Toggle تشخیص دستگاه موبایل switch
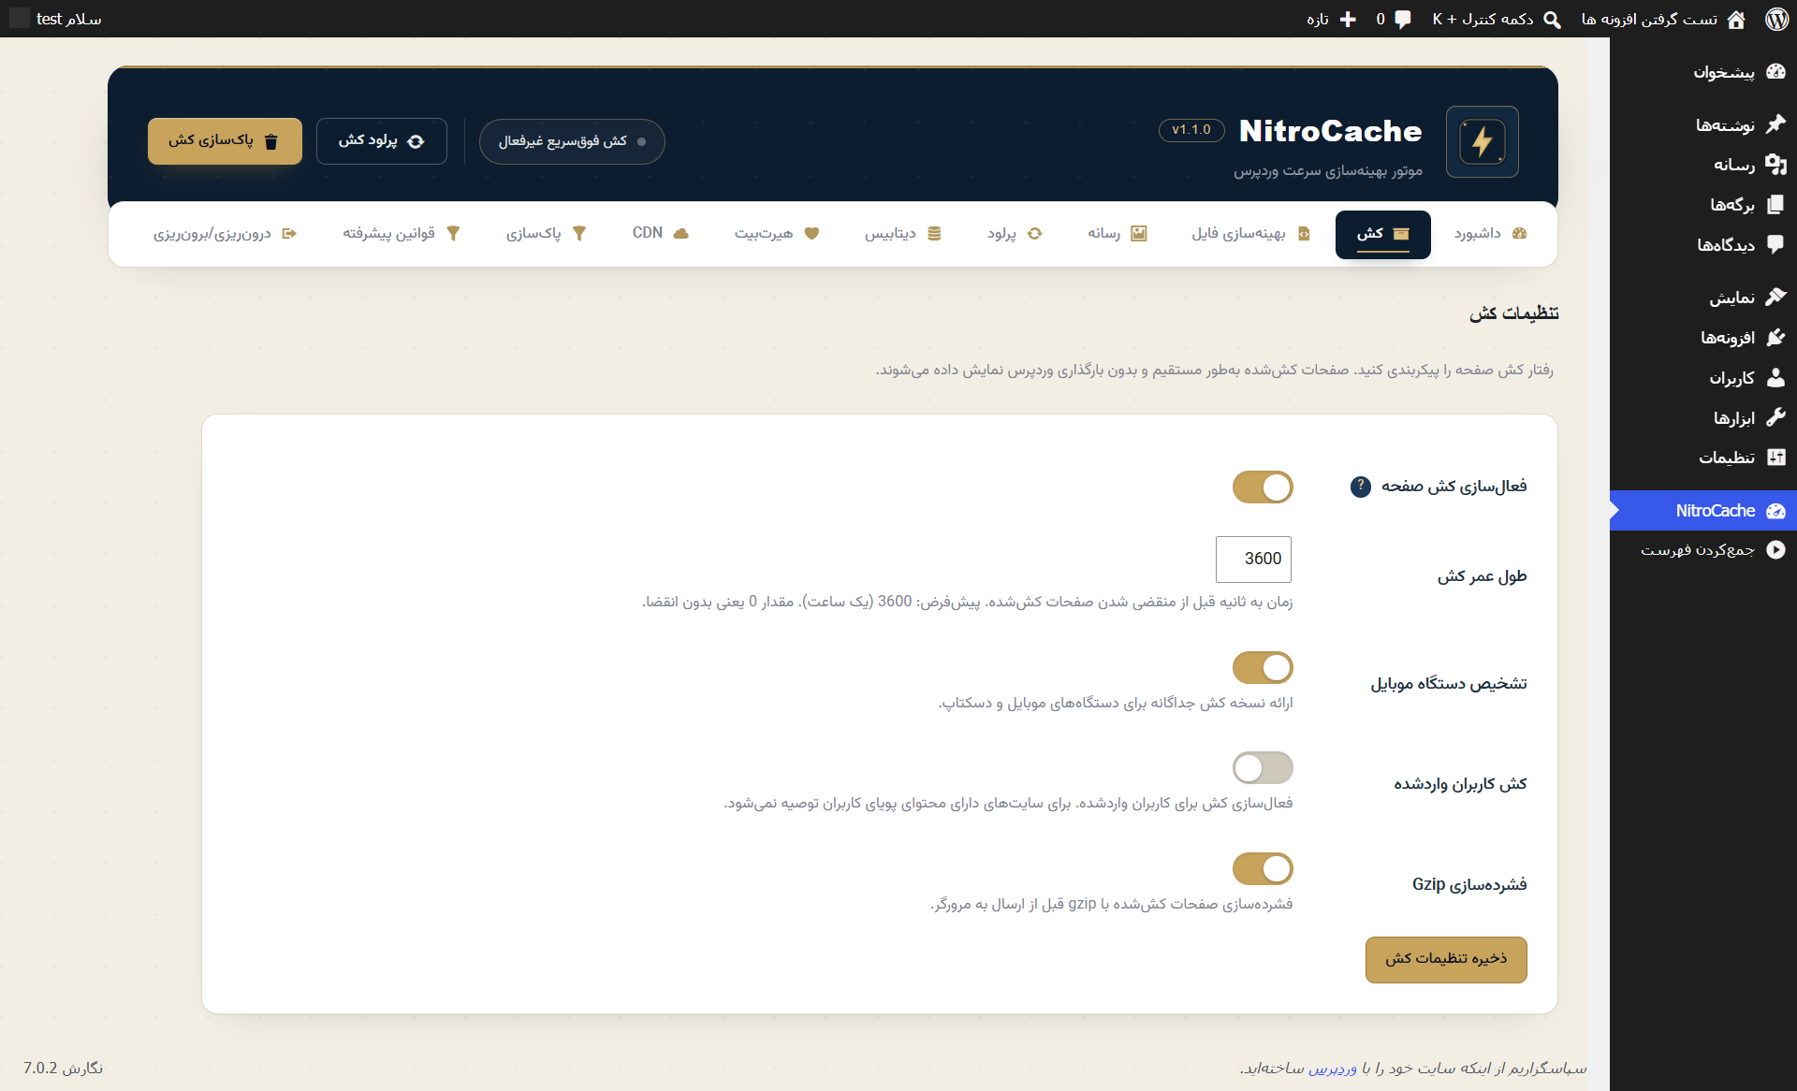The image size is (1797, 1091). pyautogui.click(x=1263, y=667)
